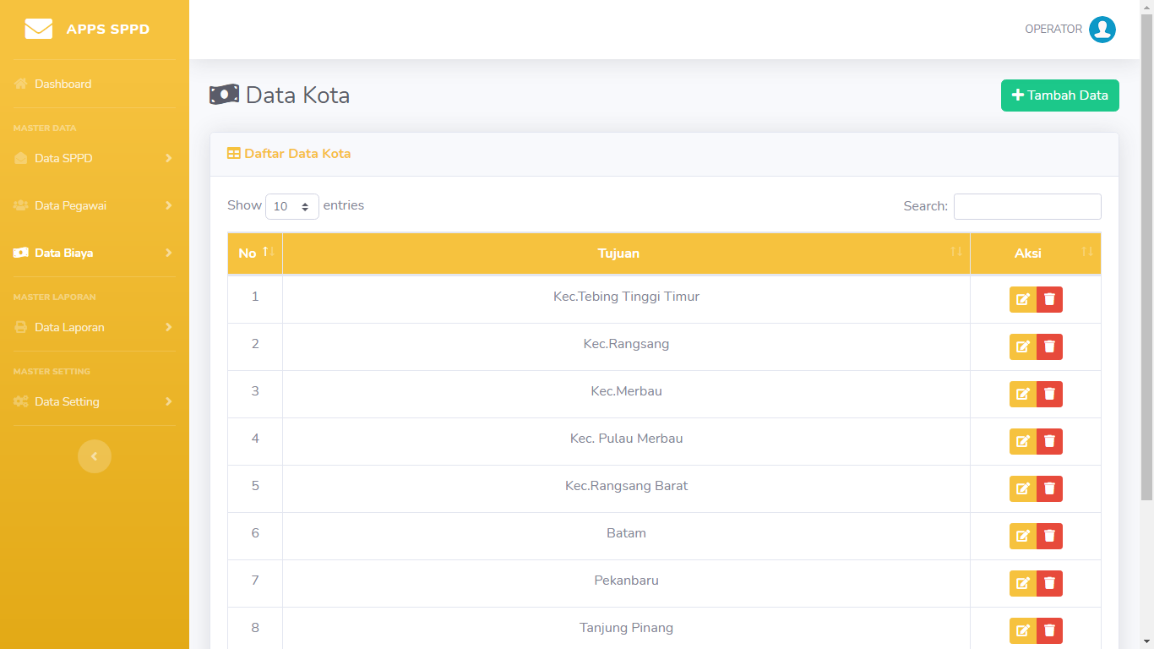The image size is (1154, 649).
Task: Sort table by the Tujuan column
Action: coord(626,254)
